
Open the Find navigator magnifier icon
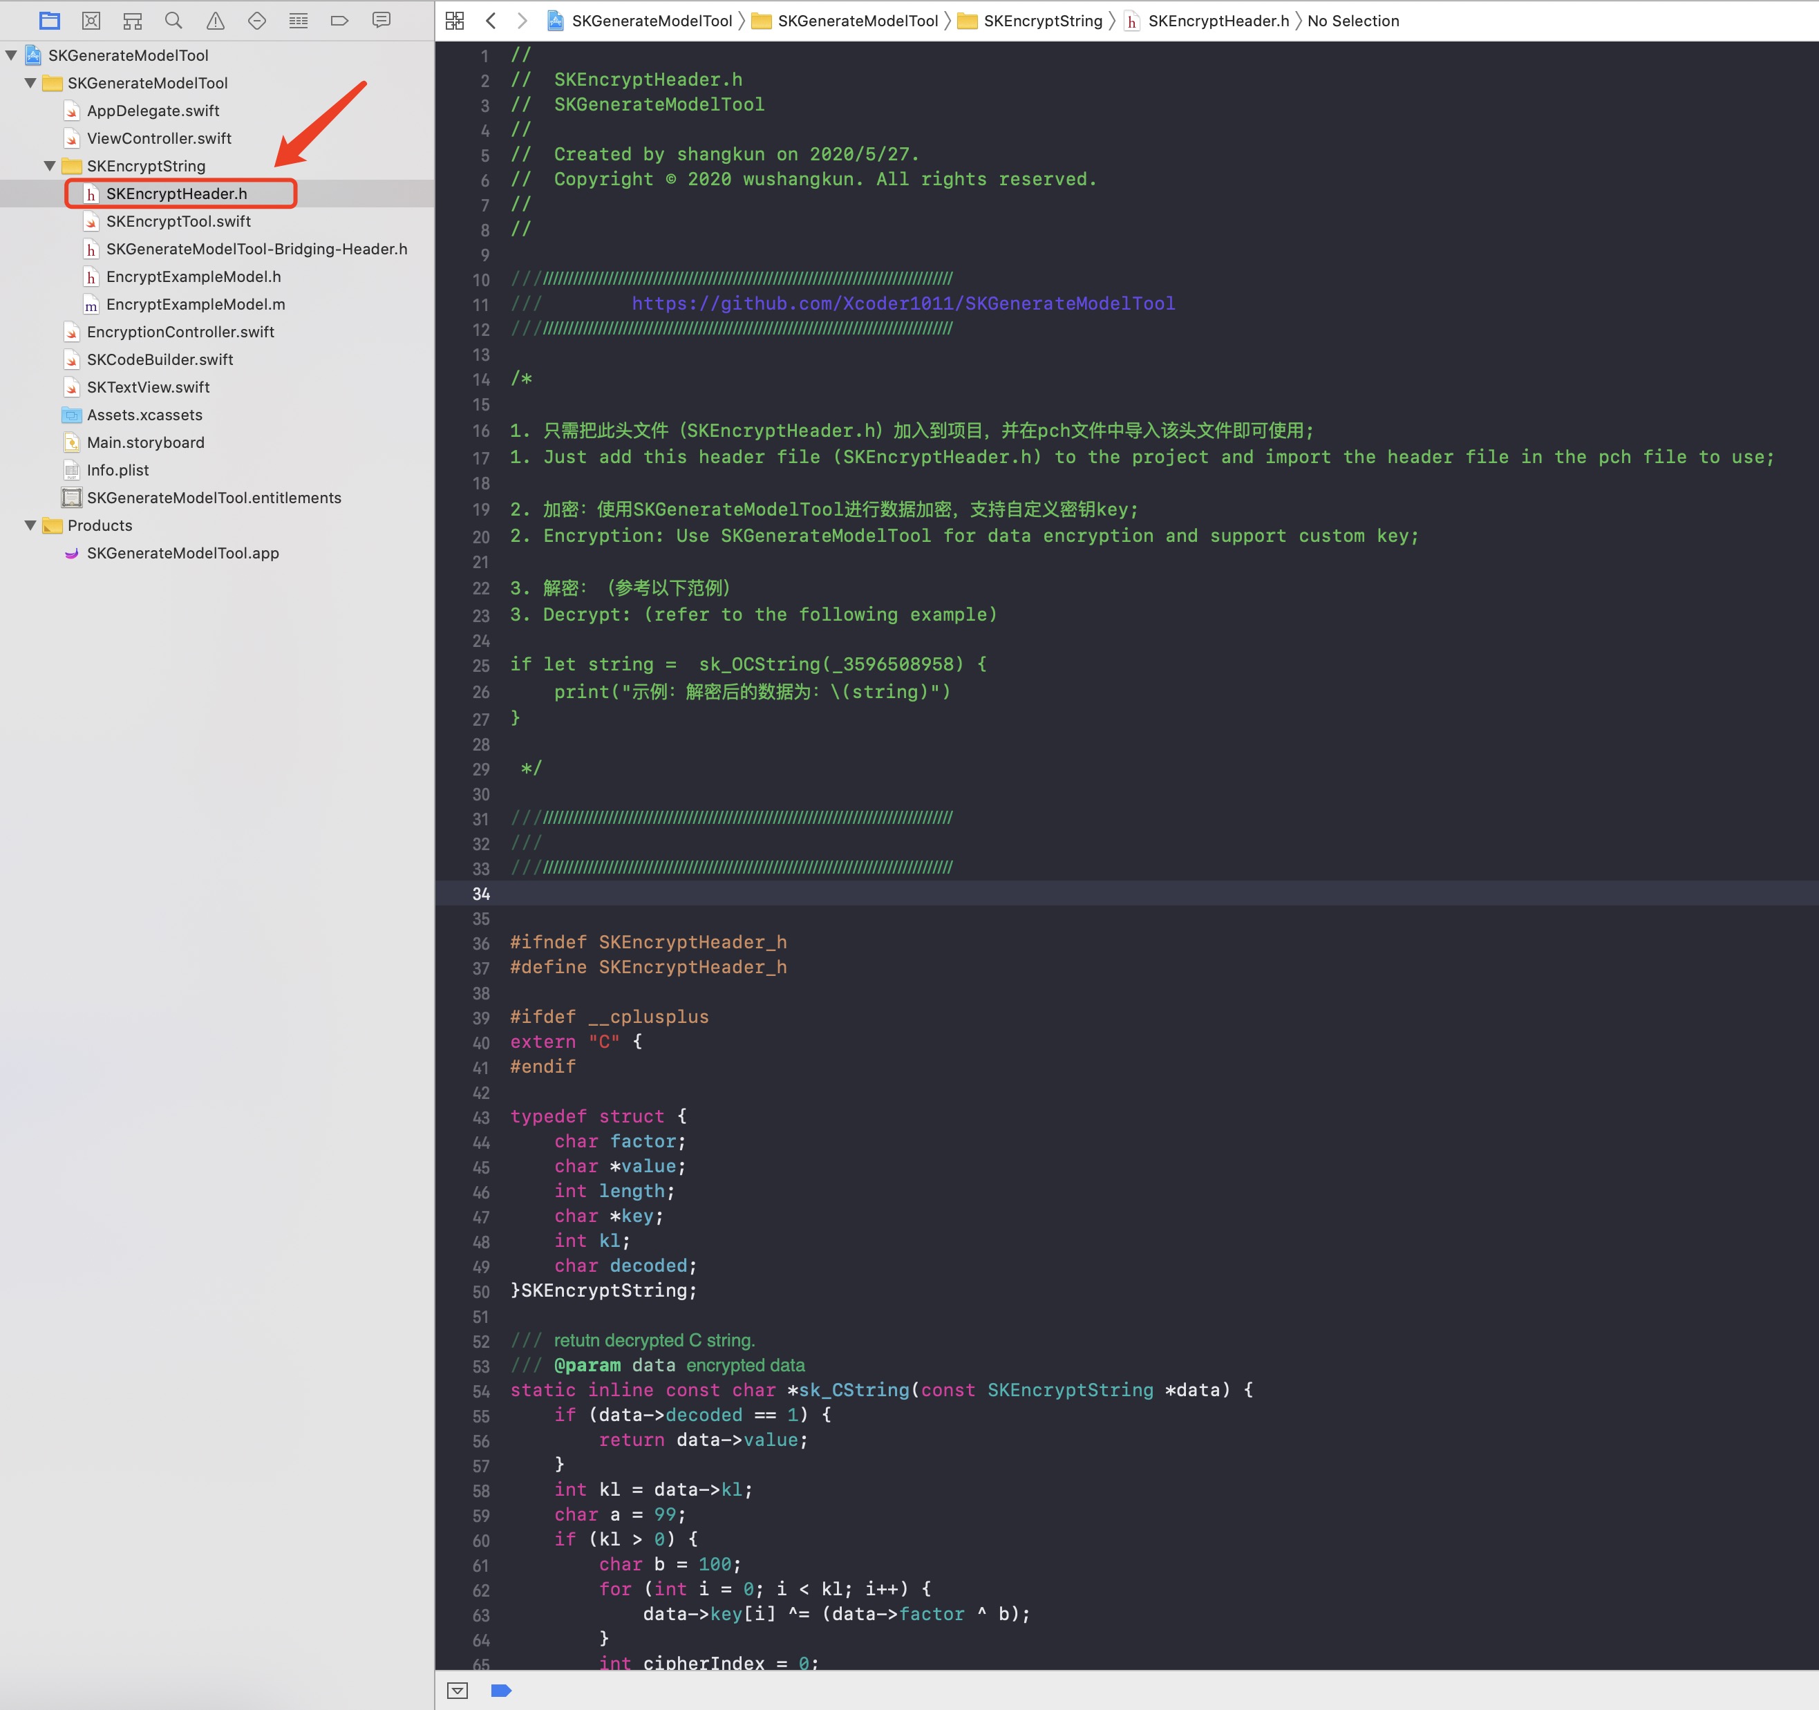coord(174,20)
